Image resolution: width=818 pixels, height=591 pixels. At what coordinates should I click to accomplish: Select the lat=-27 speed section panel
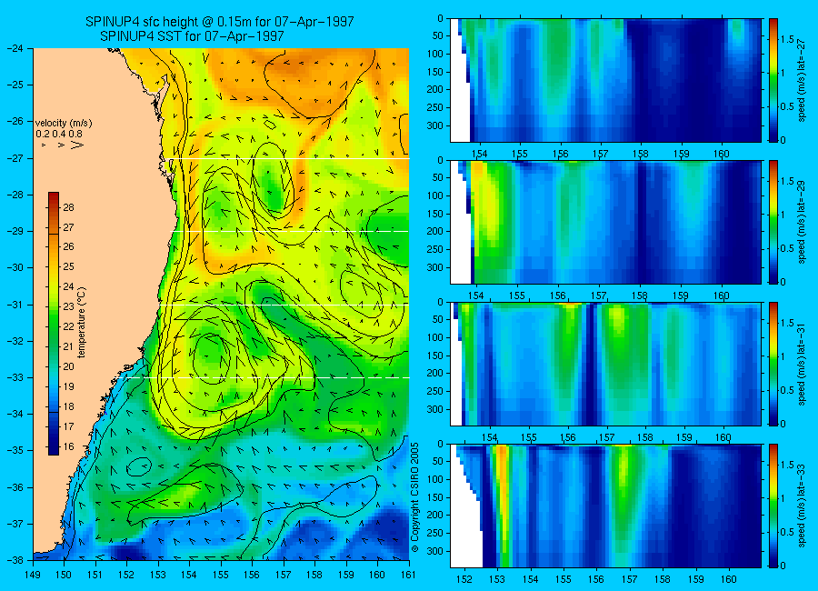605,80
